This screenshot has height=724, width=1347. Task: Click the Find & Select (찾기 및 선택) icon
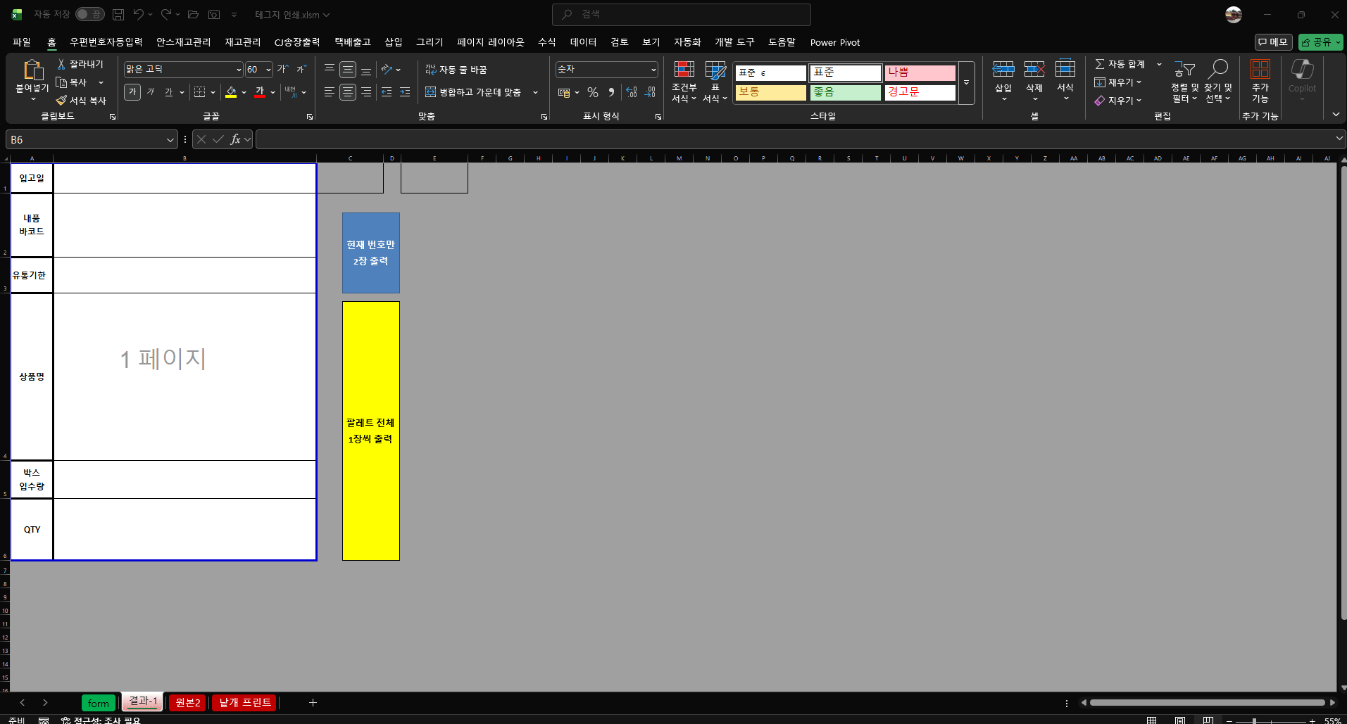coord(1217,70)
